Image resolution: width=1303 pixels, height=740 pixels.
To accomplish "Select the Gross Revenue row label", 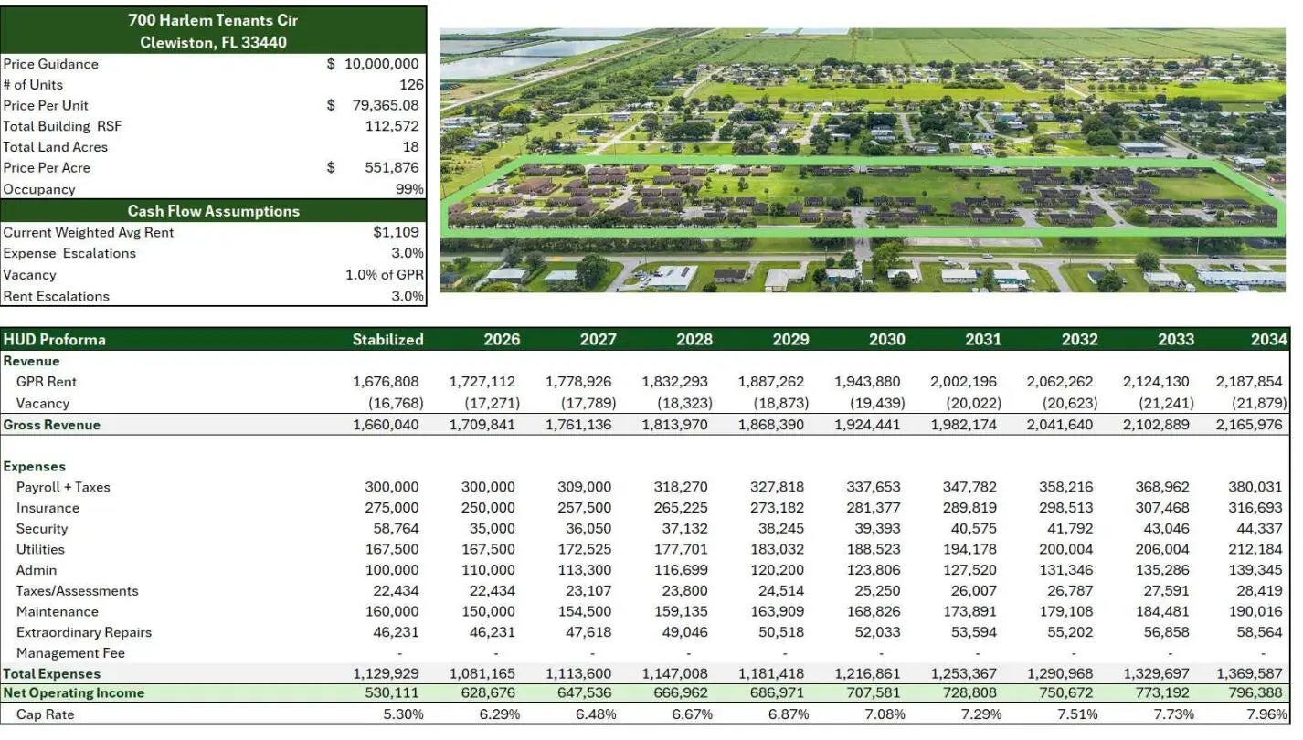I will [52, 425].
